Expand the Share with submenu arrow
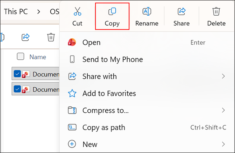This screenshot has width=235, height=153. coord(223,76)
